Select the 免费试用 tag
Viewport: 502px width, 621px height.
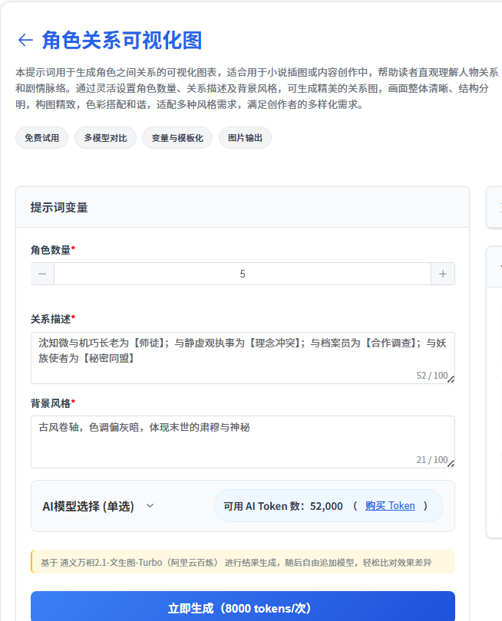42,138
